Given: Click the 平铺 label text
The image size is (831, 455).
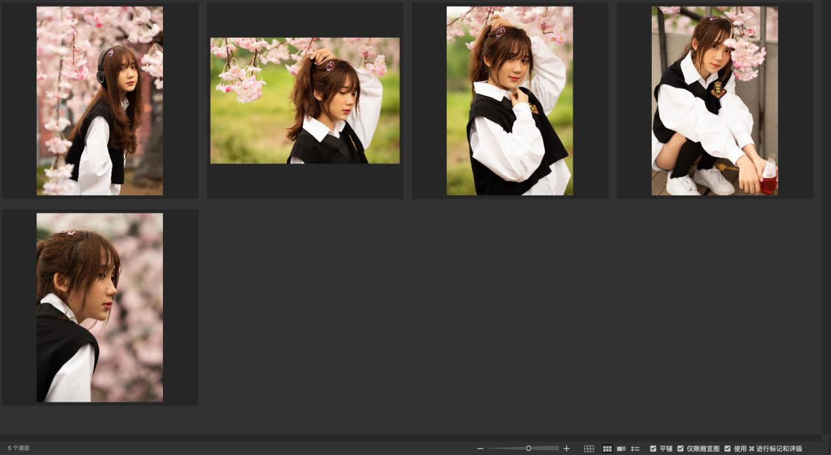Looking at the screenshot, I should click(x=666, y=449).
